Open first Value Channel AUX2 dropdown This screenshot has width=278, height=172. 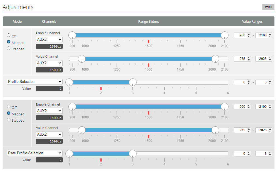[x=49, y=63]
